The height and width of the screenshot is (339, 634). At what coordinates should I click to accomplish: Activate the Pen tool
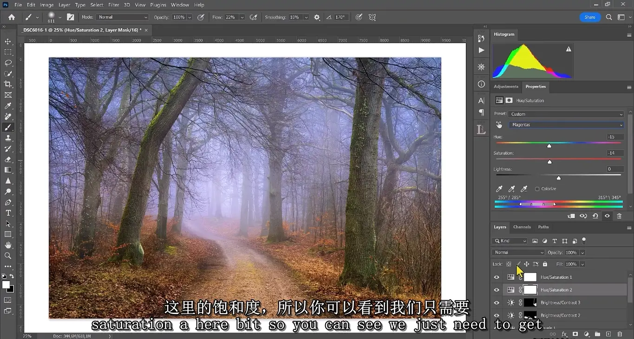(8, 202)
